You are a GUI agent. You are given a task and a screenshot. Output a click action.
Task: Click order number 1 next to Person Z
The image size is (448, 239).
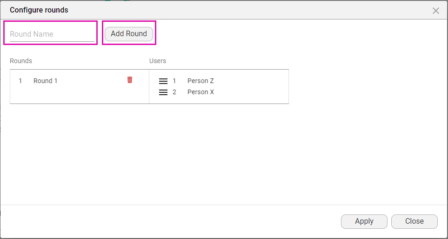click(174, 81)
